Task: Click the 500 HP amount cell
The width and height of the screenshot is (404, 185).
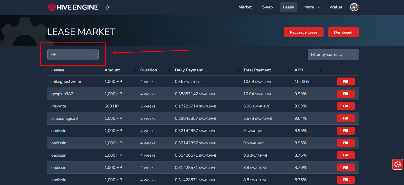Action: coord(112,106)
